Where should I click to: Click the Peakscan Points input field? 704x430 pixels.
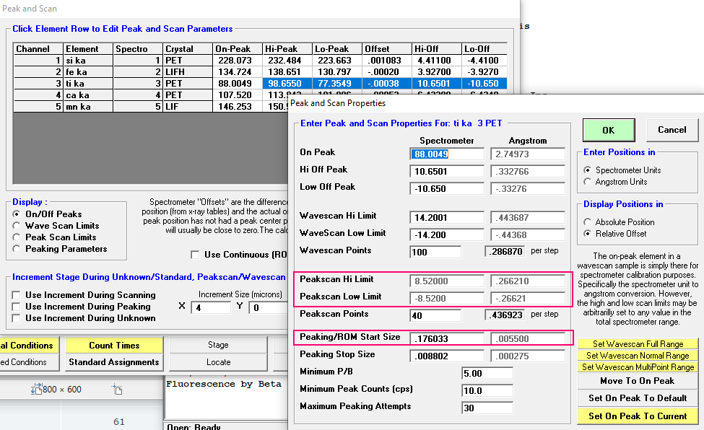[435, 315]
